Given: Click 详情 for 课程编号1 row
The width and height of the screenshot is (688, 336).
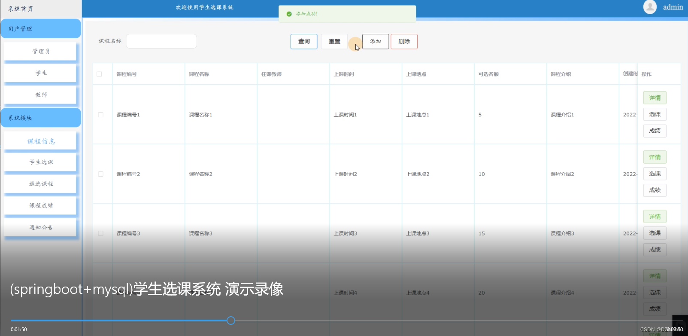Looking at the screenshot, I should pyautogui.click(x=655, y=98).
